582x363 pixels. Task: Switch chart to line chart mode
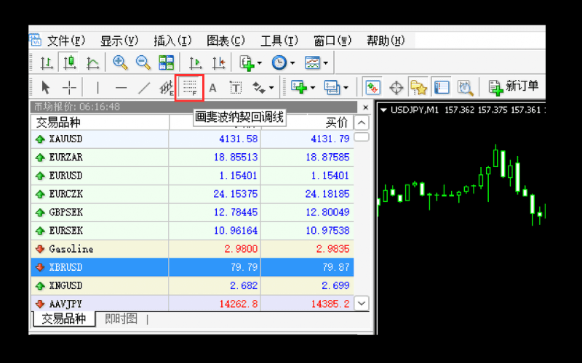pos(92,62)
